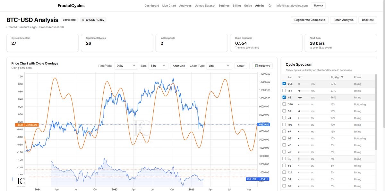Open the Indicators panel
This screenshot has width=385, height=191.
pos(262,65)
